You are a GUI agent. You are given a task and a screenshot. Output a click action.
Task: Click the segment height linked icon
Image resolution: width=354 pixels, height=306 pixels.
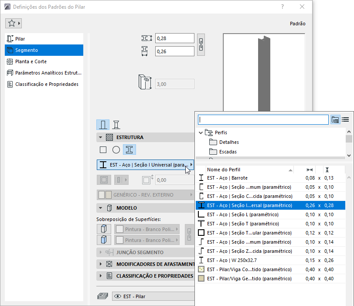click(145, 82)
